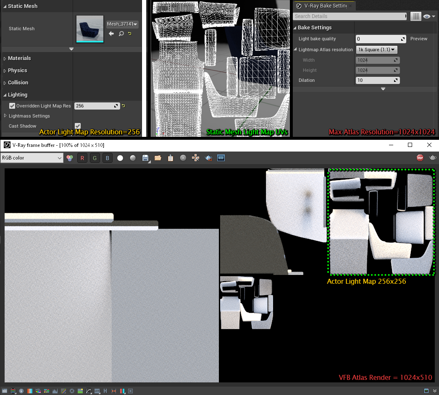439x395 pixels.
Task: Toggle the red channel R button
Action: tap(82, 158)
